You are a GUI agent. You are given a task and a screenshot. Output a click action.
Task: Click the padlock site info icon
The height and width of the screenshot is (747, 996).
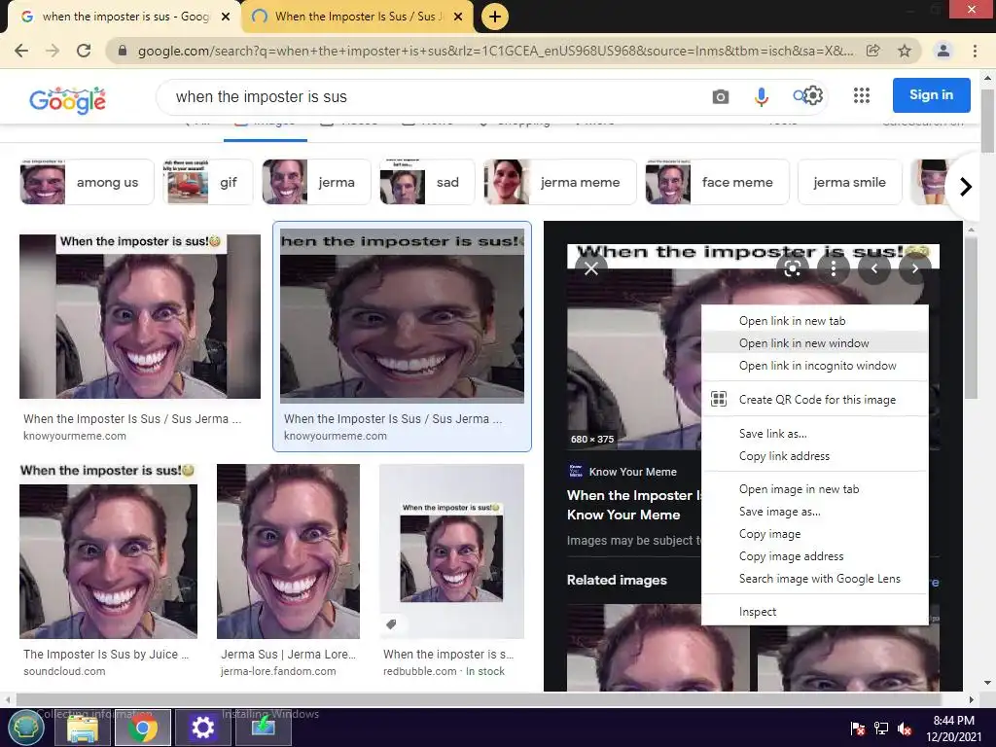tap(123, 51)
